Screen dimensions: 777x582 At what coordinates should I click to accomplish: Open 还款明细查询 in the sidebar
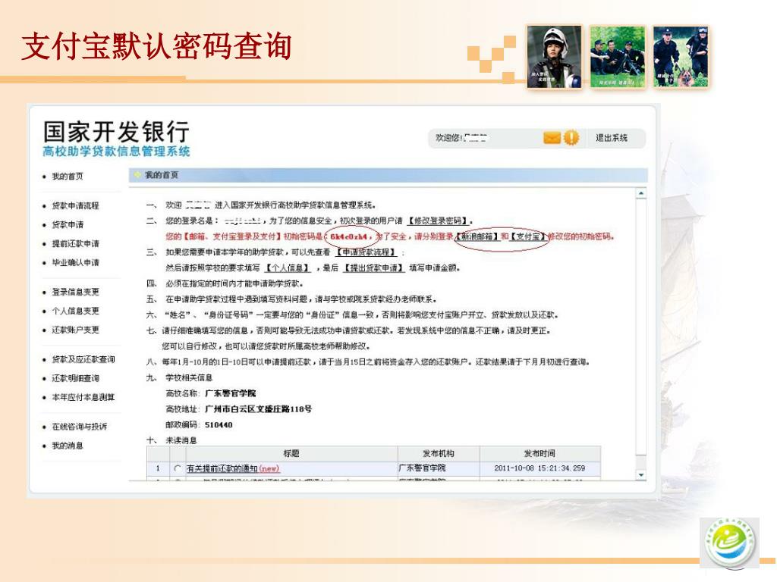pos(75,378)
